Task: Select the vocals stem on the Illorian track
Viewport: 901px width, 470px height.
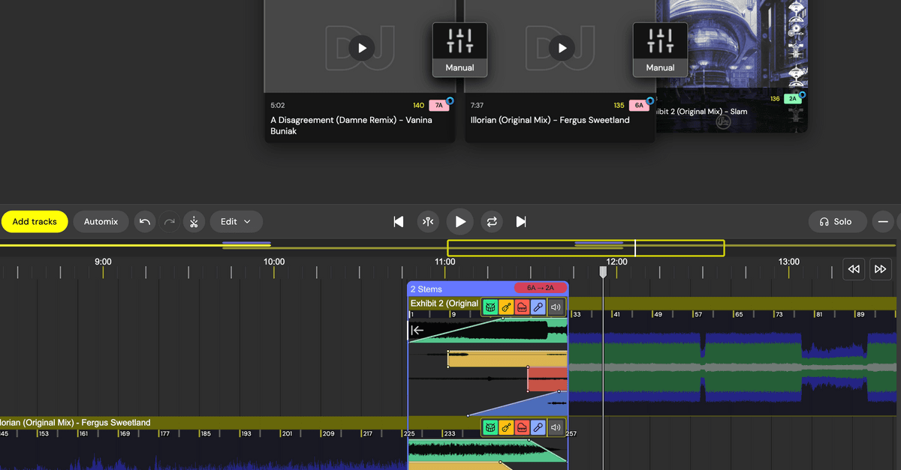Action: [538, 427]
